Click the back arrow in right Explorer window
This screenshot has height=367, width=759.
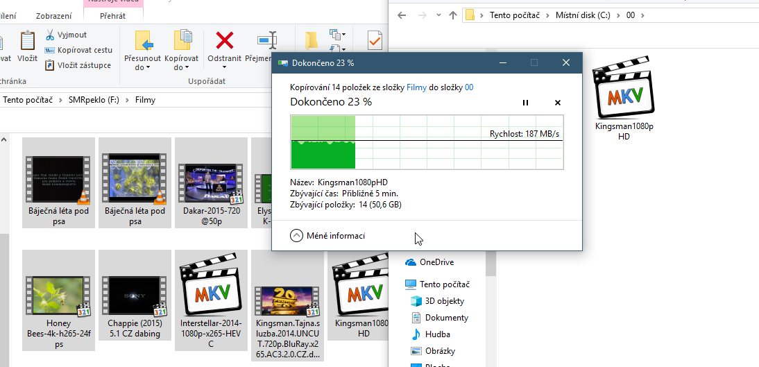coord(402,15)
